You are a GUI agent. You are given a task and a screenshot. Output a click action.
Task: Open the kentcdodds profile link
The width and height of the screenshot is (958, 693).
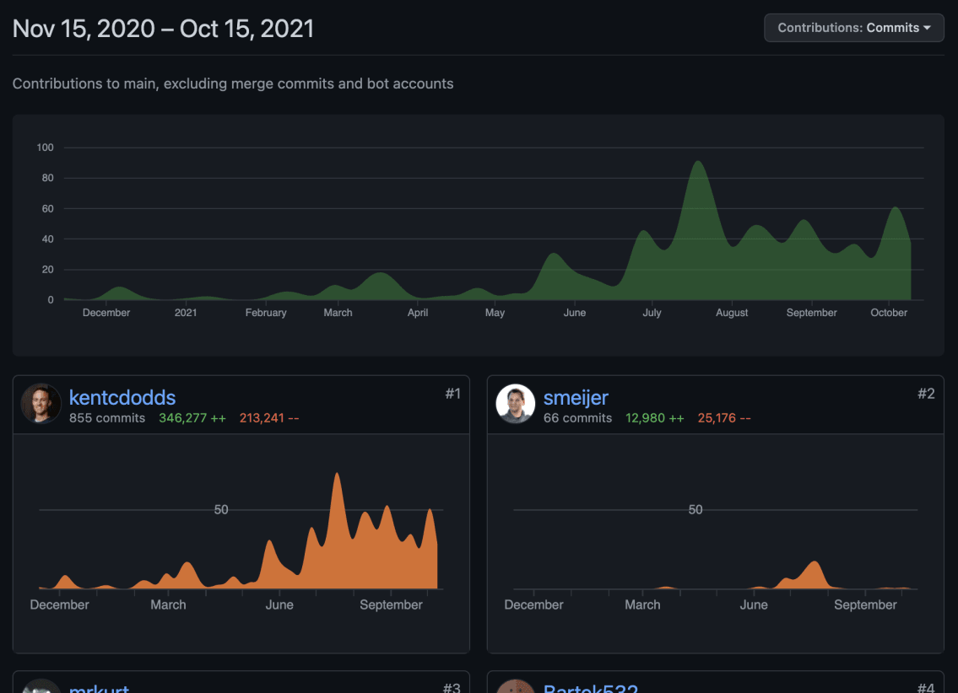tap(122, 397)
